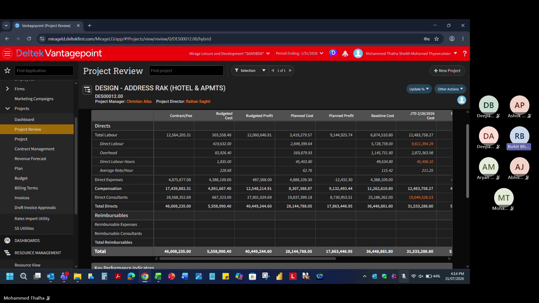539x303 pixels.
Task: Expand the Firms sidebar section
Action: point(7,89)
